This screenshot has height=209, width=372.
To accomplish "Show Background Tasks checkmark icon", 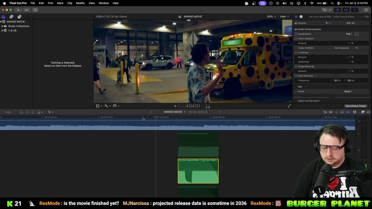I will click(x=35, y=10).
